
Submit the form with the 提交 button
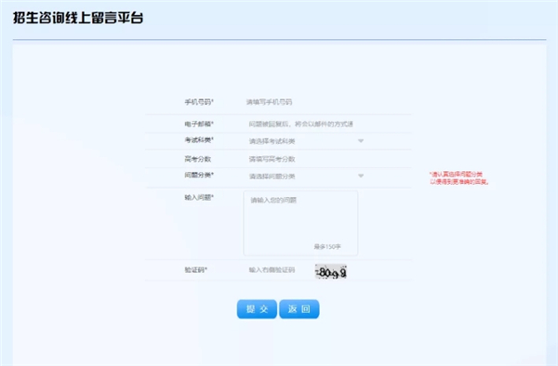point(257,309)
